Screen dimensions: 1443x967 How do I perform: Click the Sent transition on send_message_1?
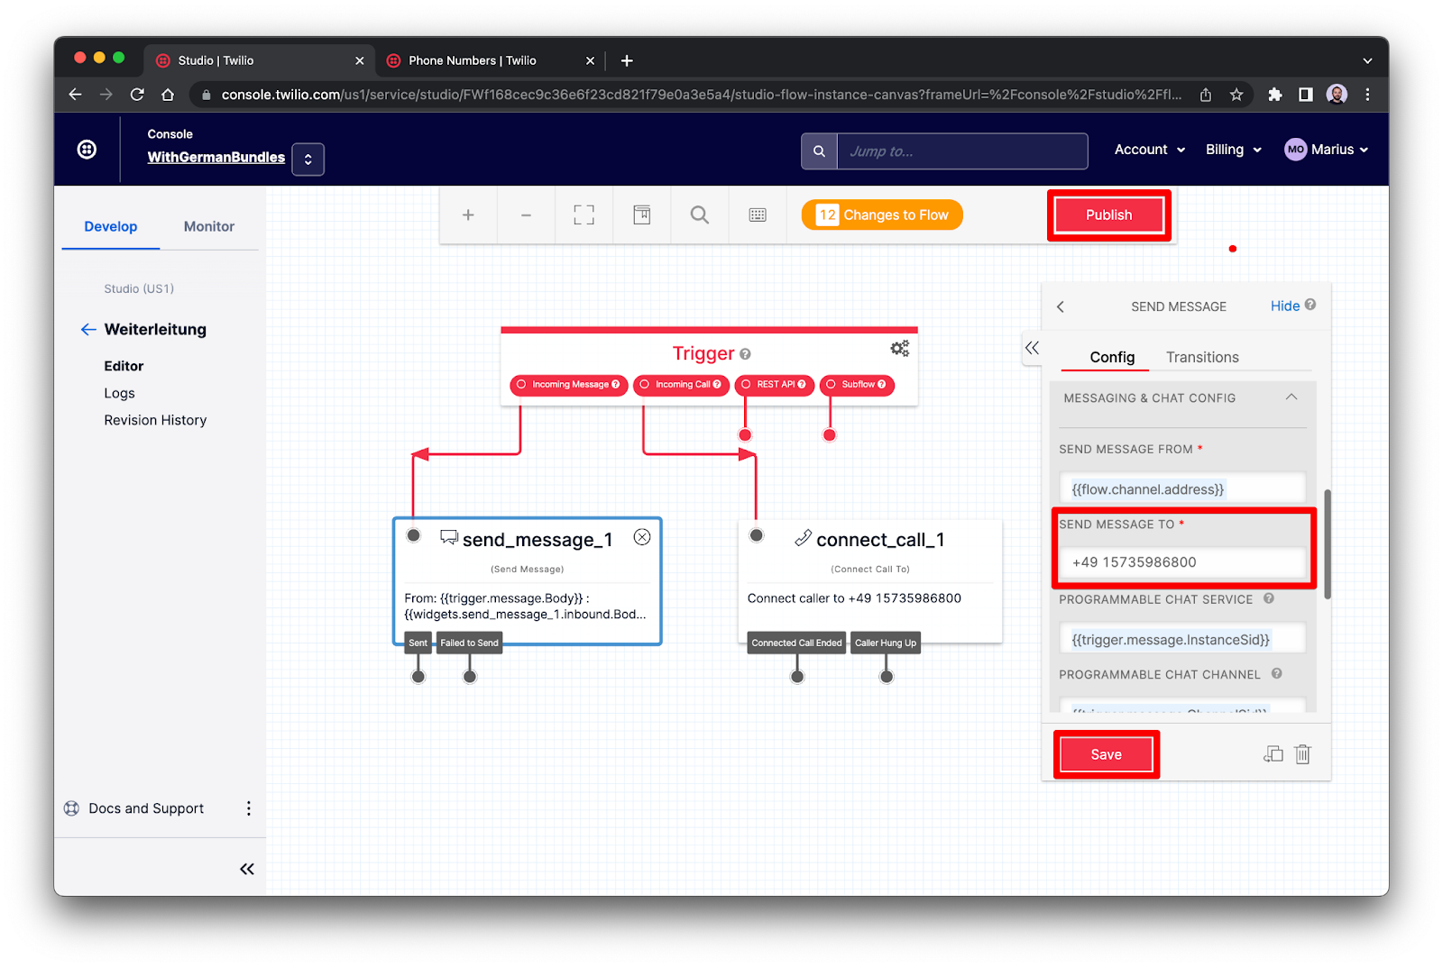point(418,643)
